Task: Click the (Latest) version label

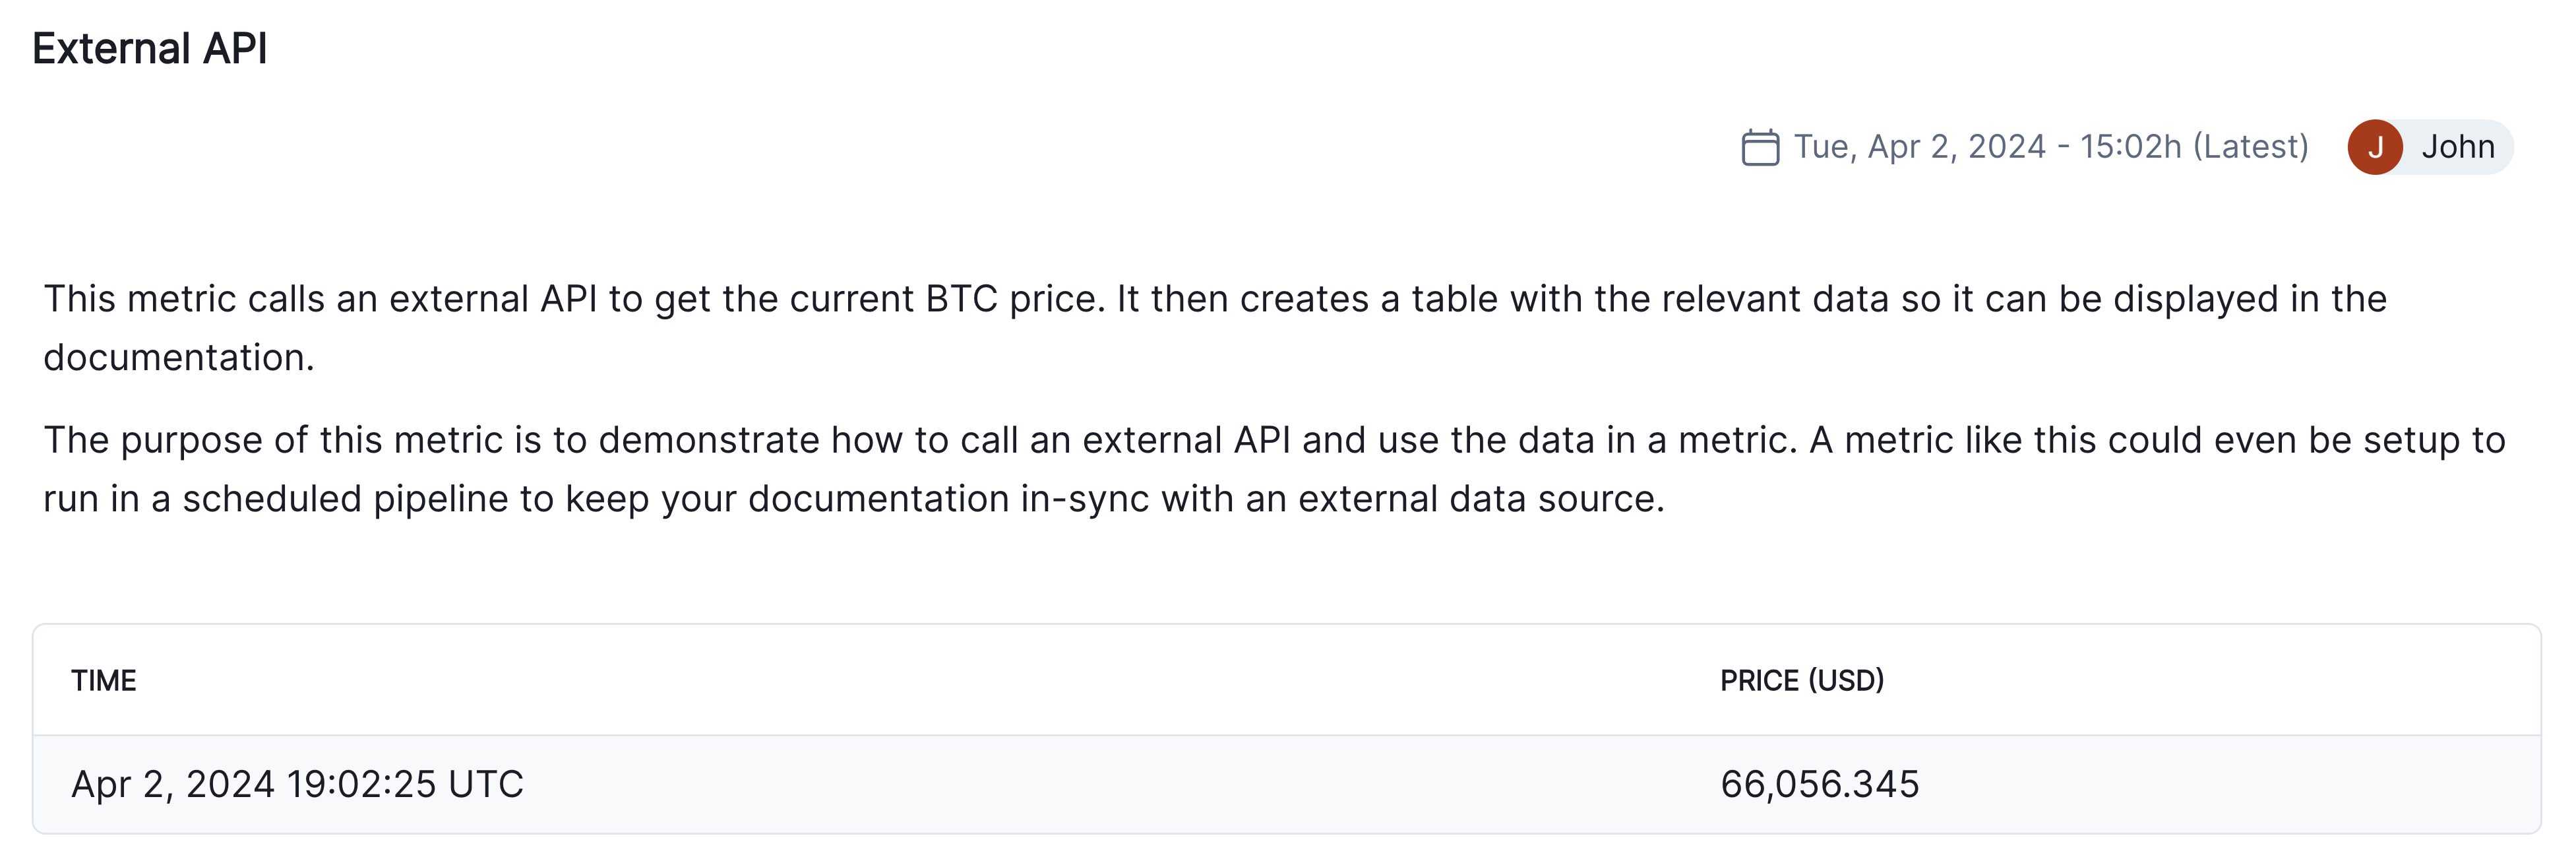Action: (2250, 147)
